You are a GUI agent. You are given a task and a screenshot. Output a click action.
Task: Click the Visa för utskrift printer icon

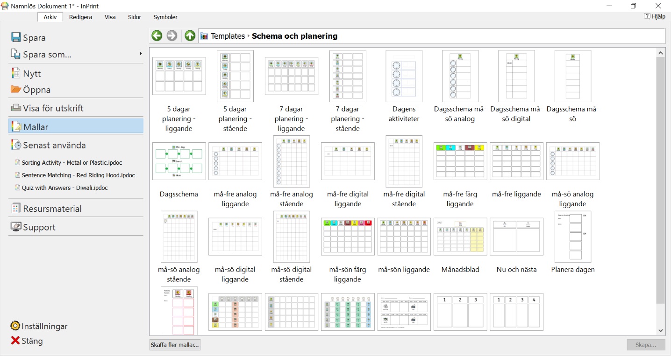pyautogui.click(x=16, y=108)
